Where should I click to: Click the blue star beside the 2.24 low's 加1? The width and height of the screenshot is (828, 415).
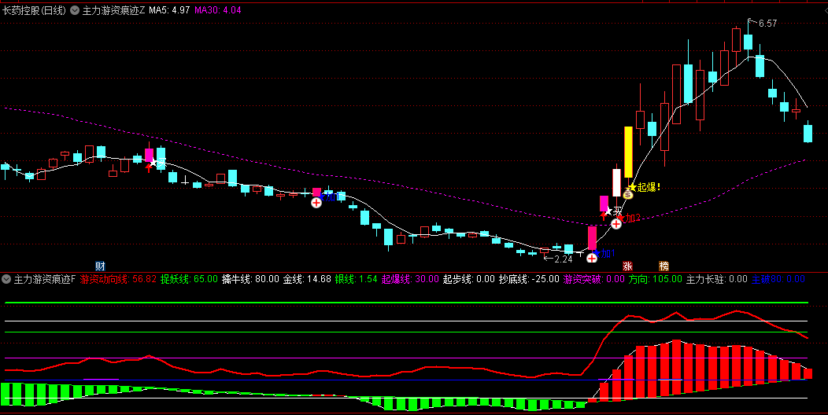click(597, 253)
